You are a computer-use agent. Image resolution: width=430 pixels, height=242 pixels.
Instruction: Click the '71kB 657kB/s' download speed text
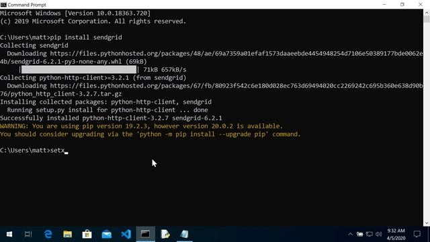click(165, 70)
